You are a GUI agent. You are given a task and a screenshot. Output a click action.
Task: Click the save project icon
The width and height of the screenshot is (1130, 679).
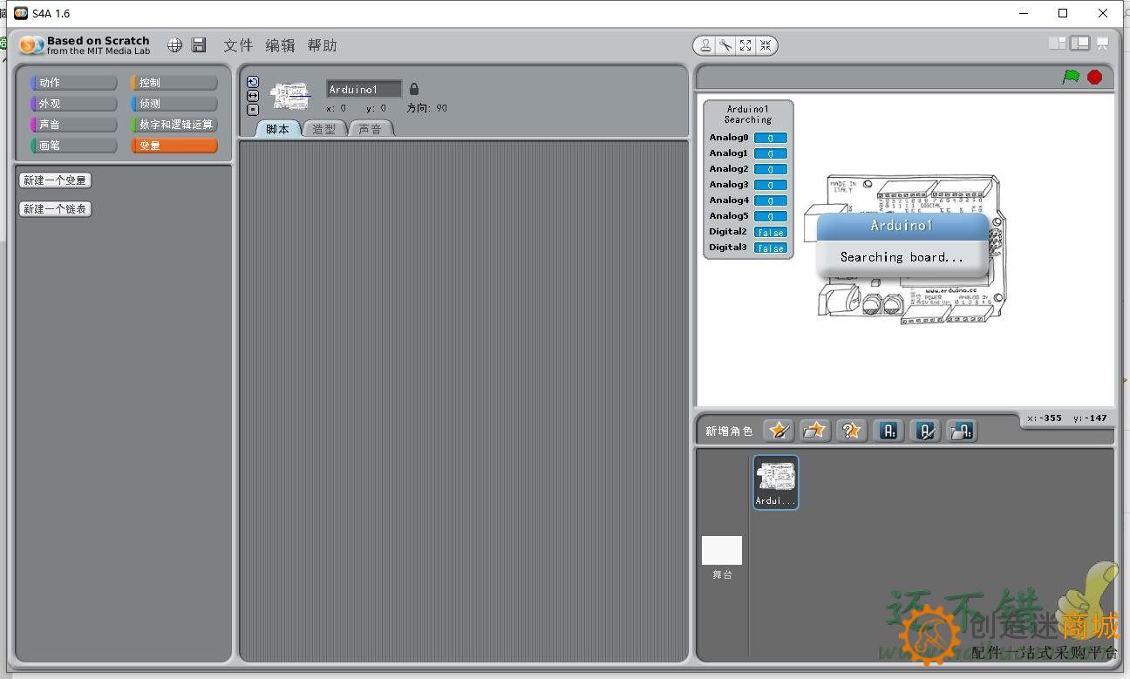[199, 44]
